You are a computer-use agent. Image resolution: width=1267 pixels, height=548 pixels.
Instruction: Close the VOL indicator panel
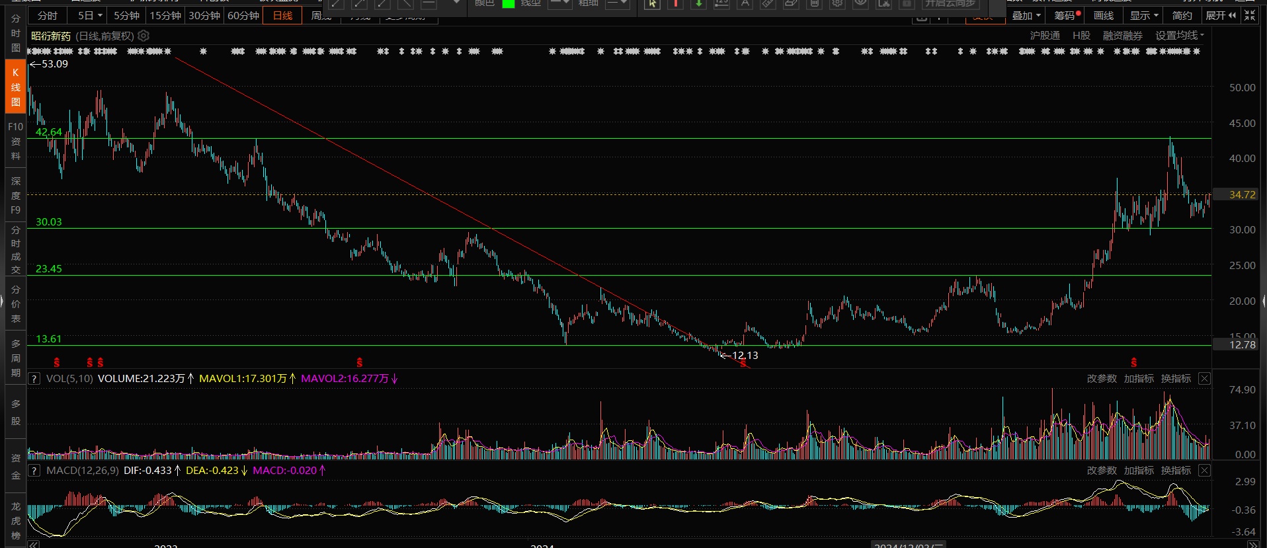1204,379
